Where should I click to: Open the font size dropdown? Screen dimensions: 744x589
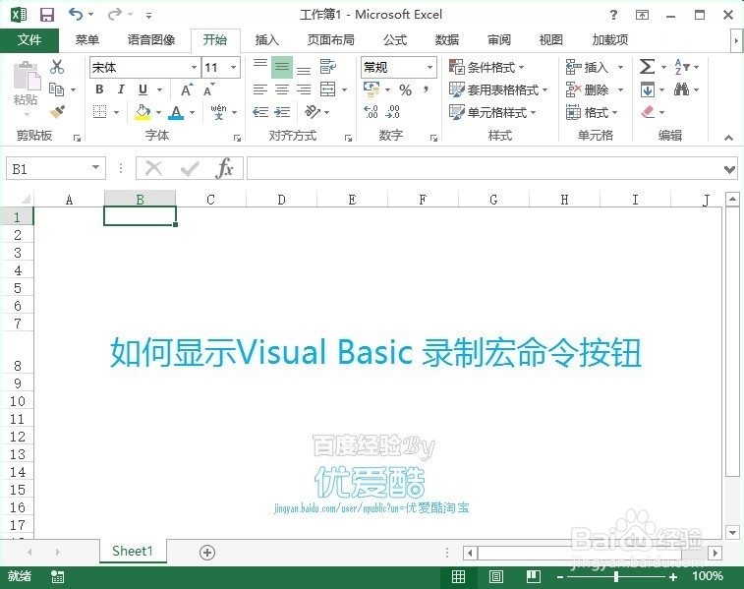tap(233, 67)
